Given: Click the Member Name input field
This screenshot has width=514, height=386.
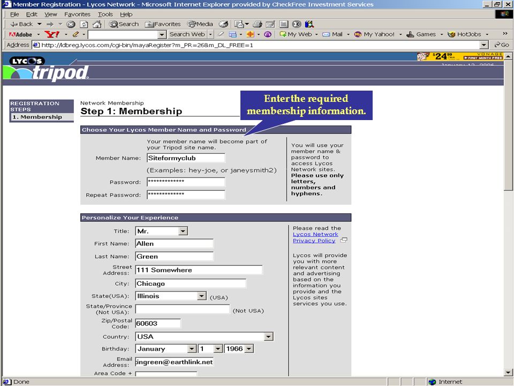Looking at the screenshot, I should click(x=186, y=158).
